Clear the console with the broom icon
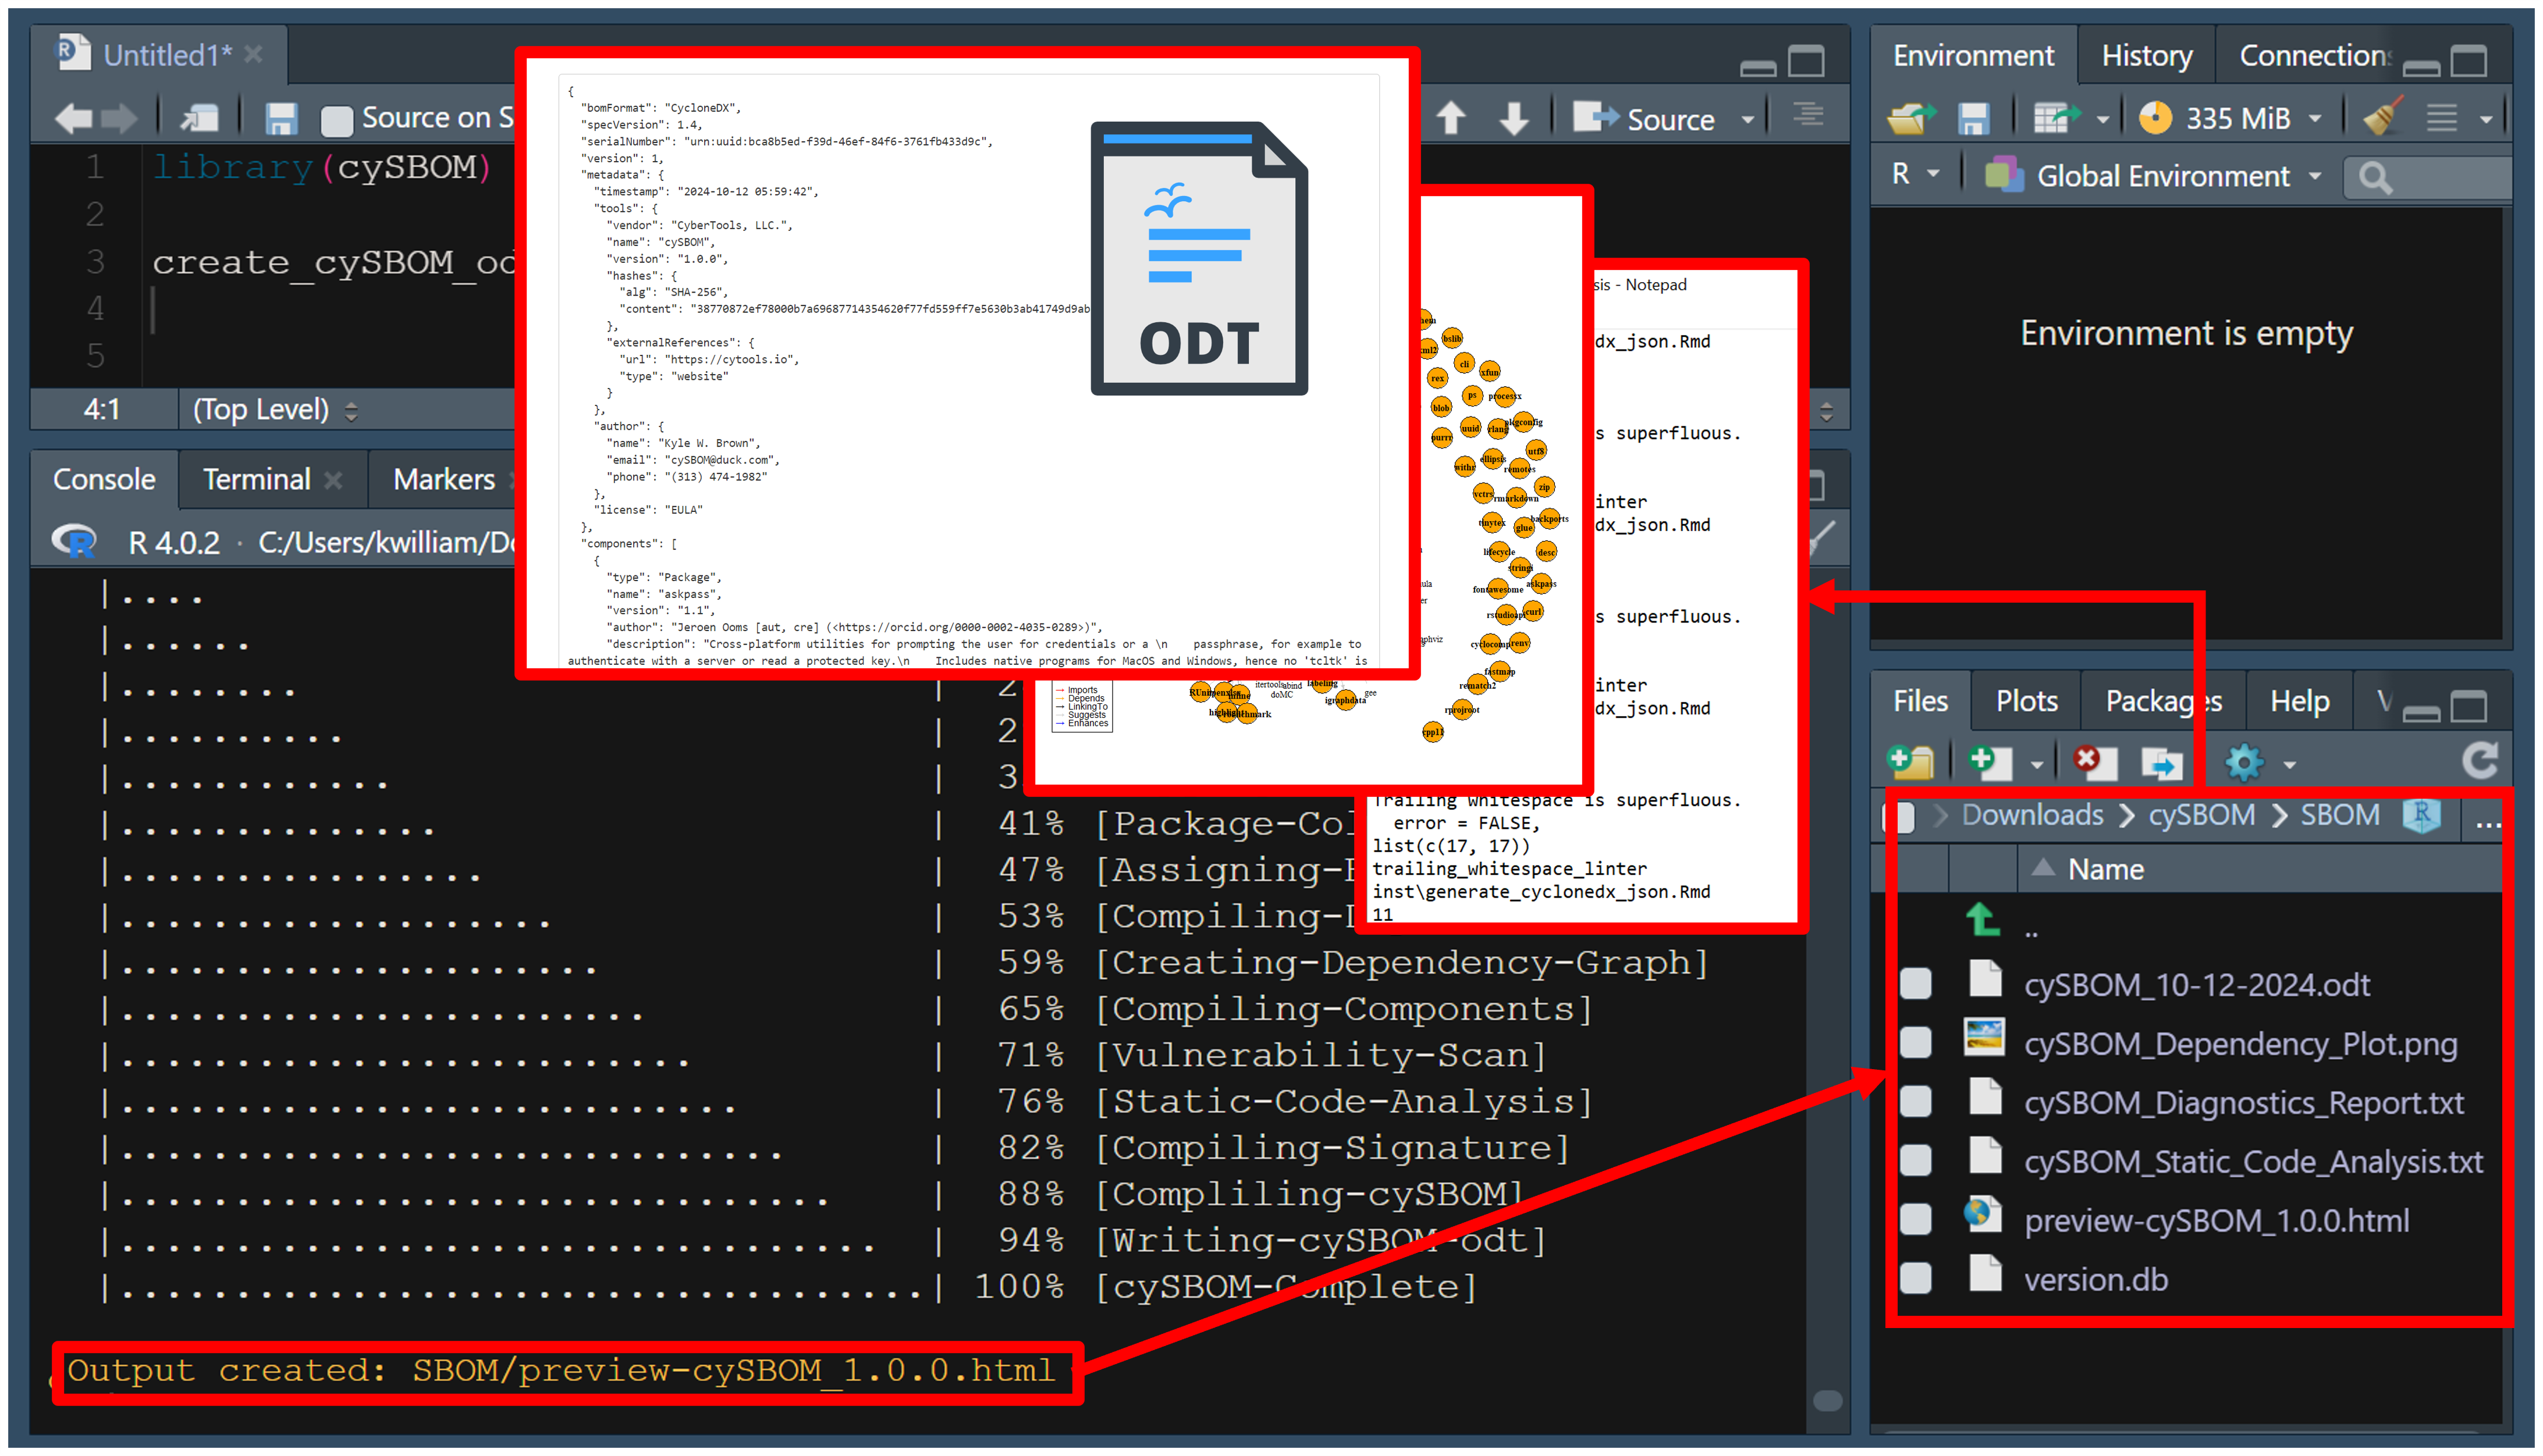 (x=1823, y=540)
